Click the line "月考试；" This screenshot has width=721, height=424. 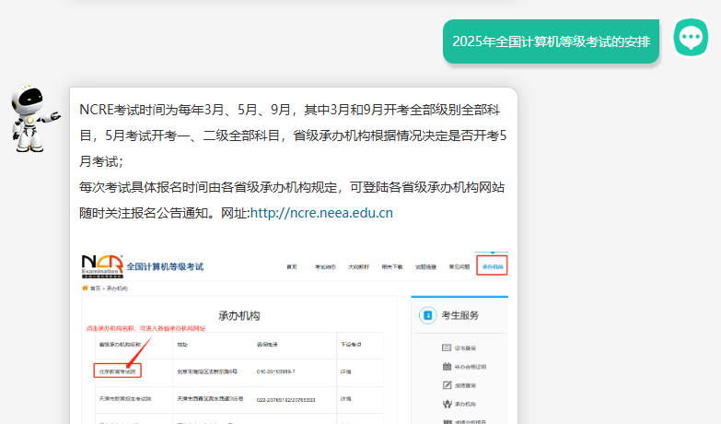tap(101, 161)
